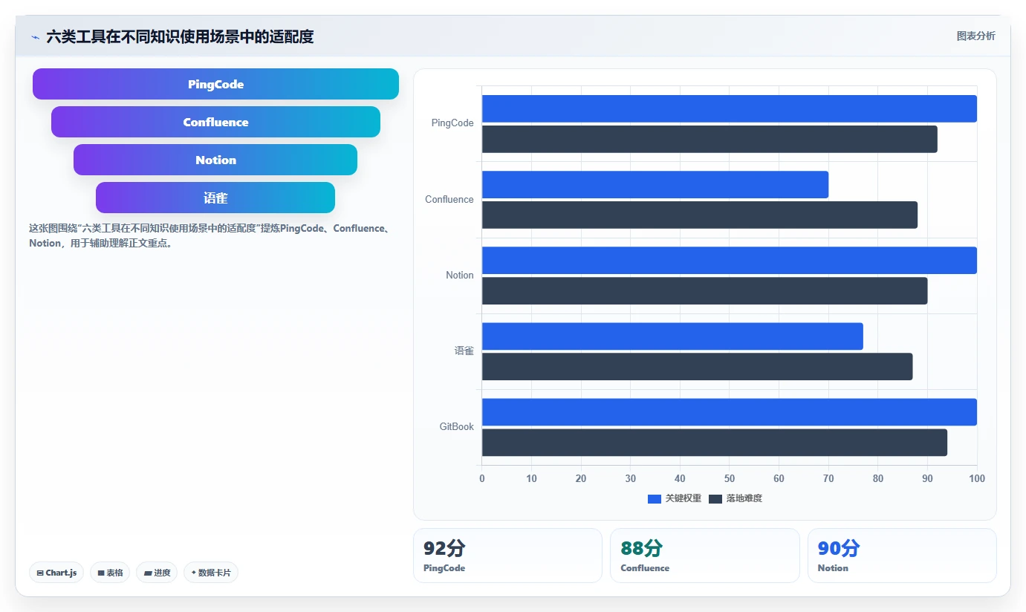Click PingCode's blue 关键权重 bar

point(729,108)
